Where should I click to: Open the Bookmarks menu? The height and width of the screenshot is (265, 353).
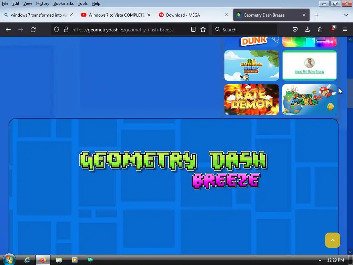coord(63,3)
